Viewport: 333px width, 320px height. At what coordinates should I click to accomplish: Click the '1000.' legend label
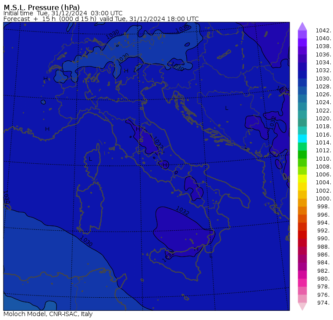[323, 198]
